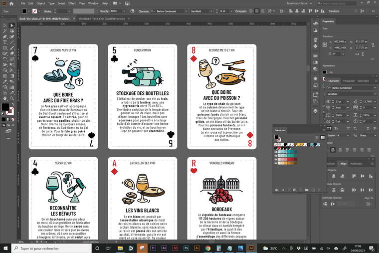Select the Direct Selection tool
Image resolution: width=379 pixels, height=253 pixels.
point(12,25)
